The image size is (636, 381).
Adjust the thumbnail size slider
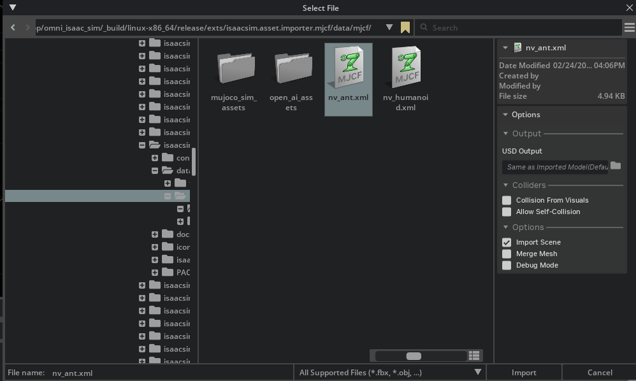tap(414, 356)
